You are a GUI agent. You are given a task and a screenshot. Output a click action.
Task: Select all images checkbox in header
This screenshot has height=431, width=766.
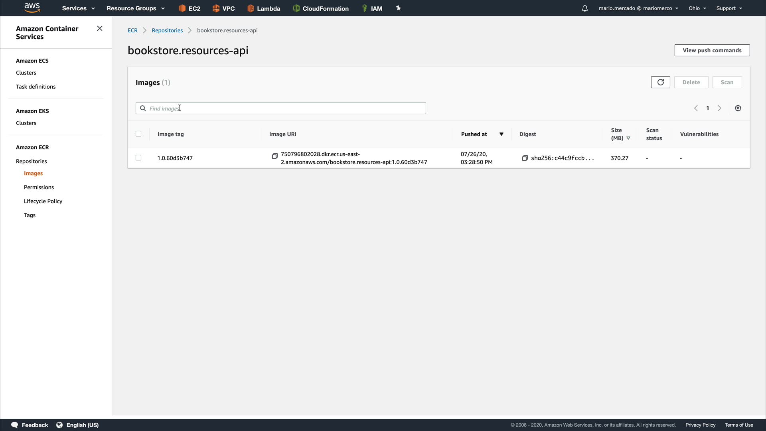138,134
